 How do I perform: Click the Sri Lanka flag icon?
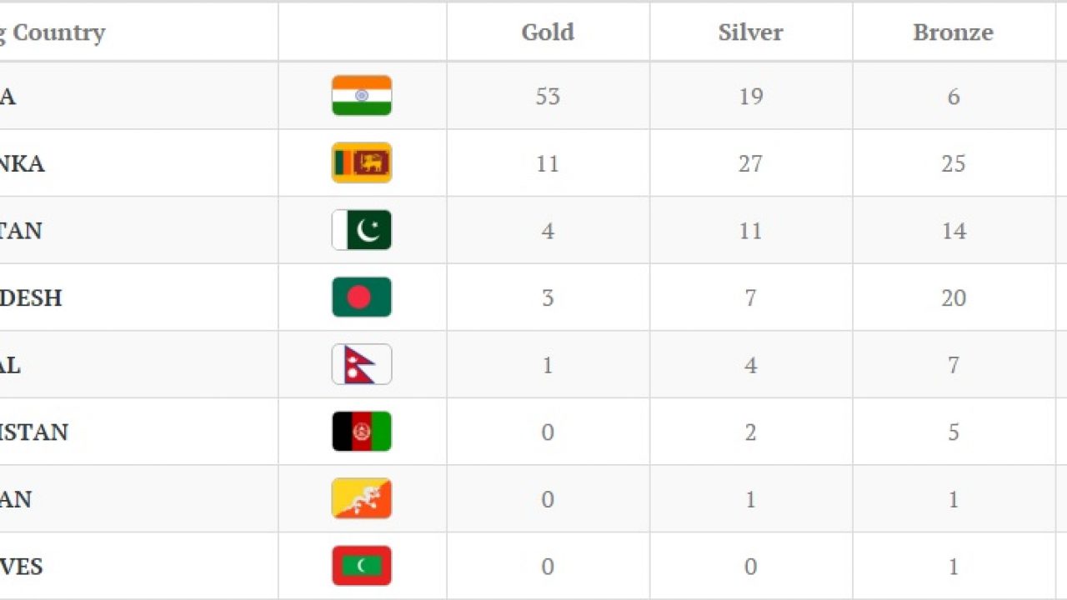(362, 163)
